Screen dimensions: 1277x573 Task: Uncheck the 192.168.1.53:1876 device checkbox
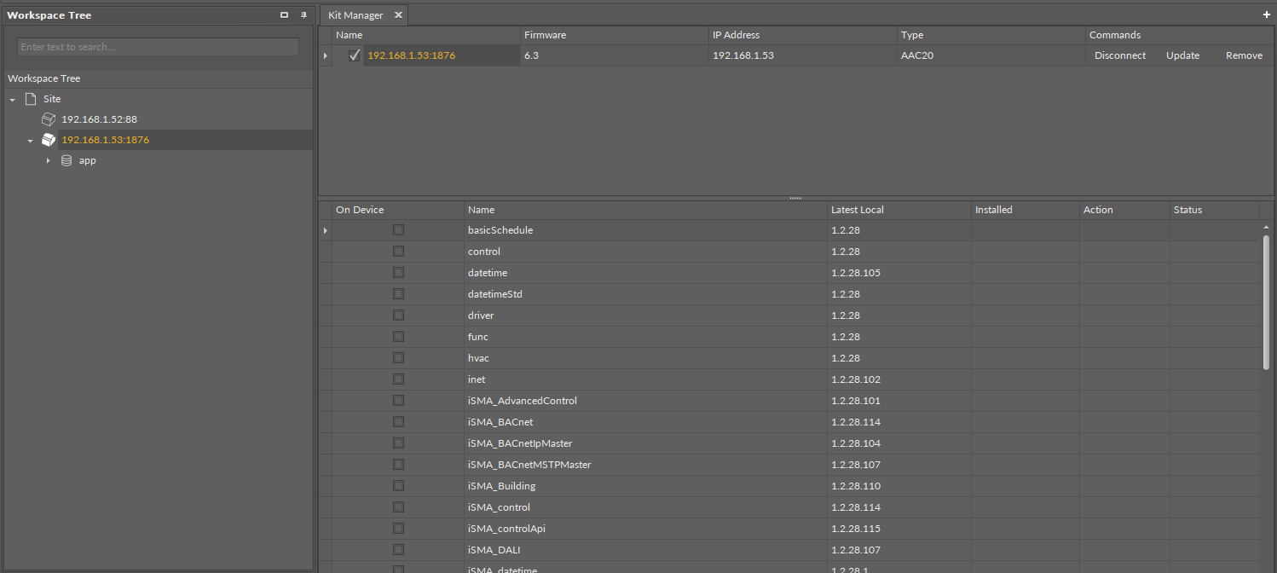coord(355,55)
